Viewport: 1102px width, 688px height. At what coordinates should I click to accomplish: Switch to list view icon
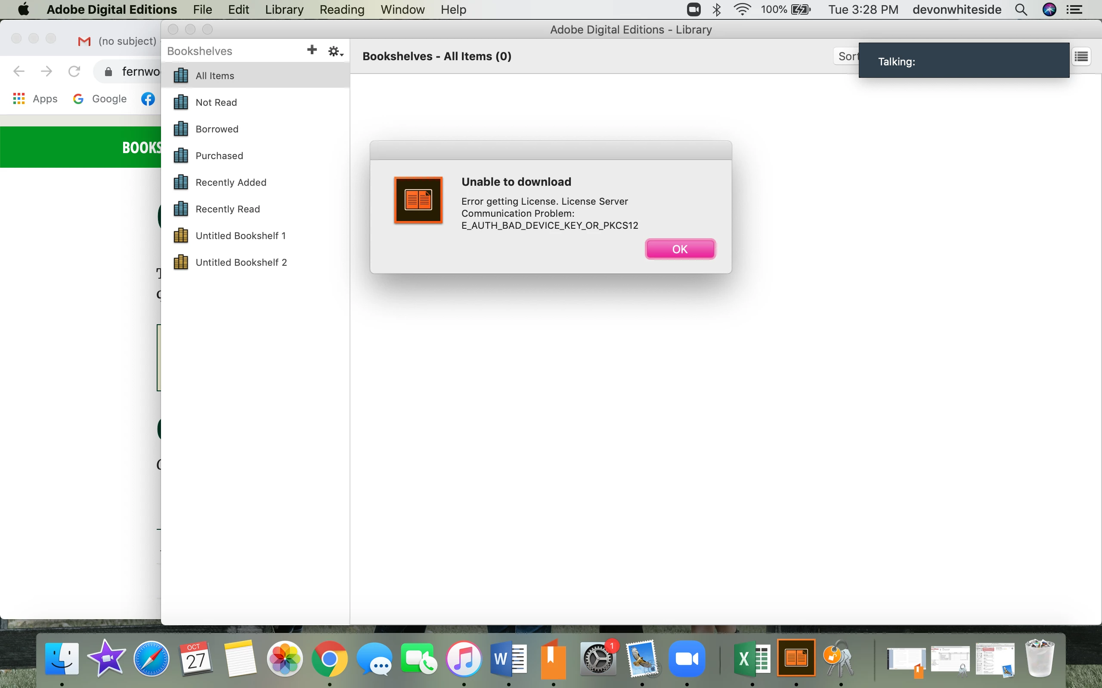pos(1081,56)
